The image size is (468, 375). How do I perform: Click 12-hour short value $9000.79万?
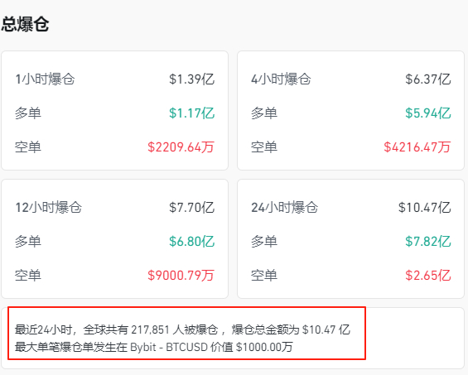181,276
